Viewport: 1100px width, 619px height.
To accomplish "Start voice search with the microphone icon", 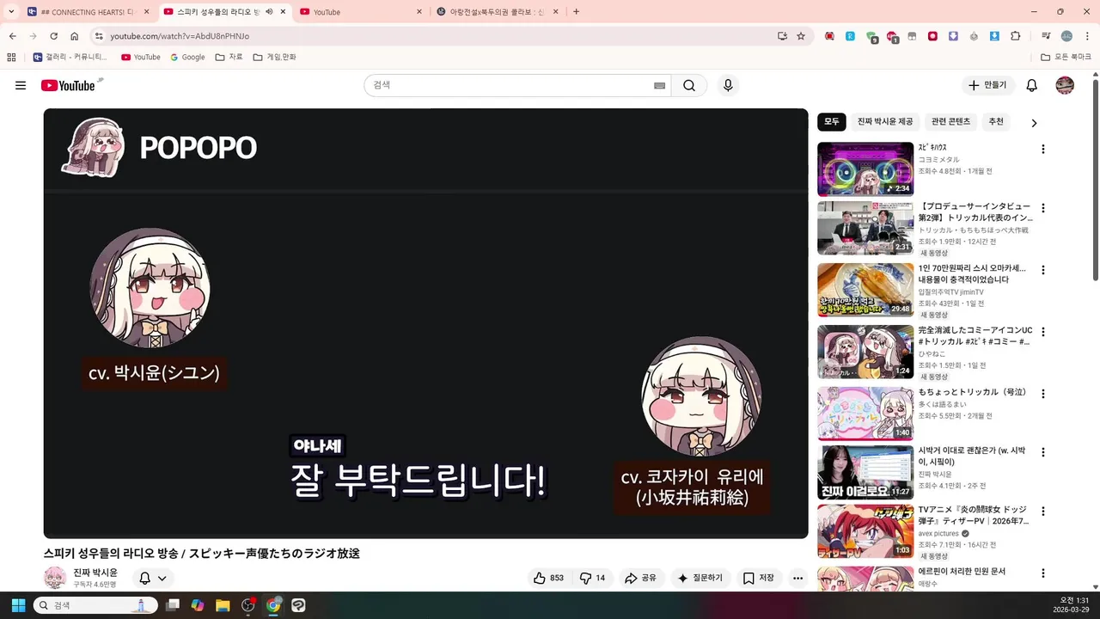I will tap(728, 85).
